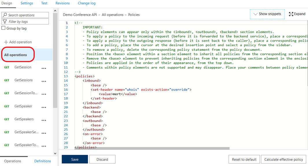Screen dimensions: 308x166
Task: Click the closing </set-header> line
Action: tap(104, 98)
